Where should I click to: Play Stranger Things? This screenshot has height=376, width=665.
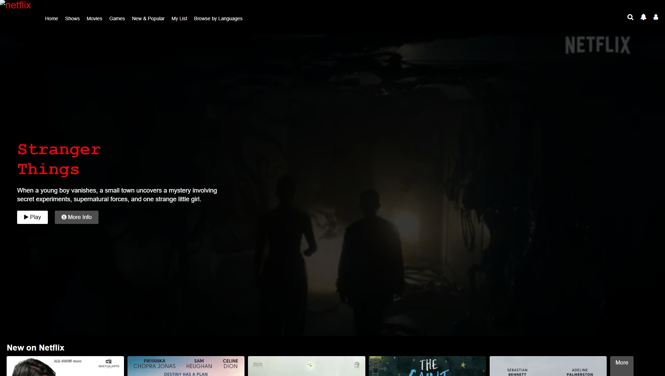(32, 217)
